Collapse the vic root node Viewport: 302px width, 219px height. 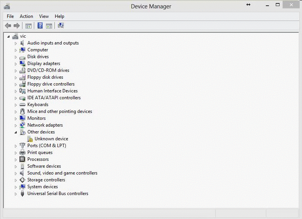coord(8,36)
